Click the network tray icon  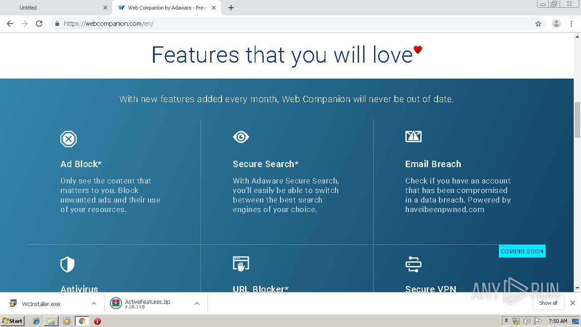[516, 321]
